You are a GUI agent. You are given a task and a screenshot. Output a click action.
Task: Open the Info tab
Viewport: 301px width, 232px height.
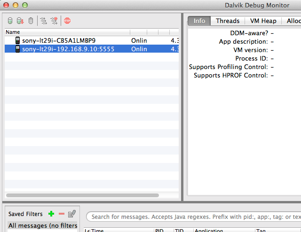pyautogui.click(x=199, y=21)
